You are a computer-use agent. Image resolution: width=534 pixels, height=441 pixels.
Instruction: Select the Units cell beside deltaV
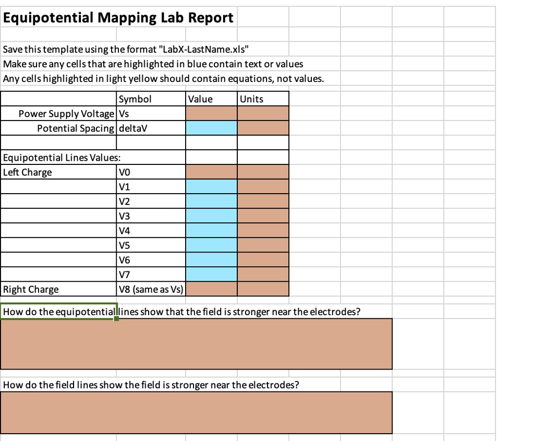pos(263,127)
